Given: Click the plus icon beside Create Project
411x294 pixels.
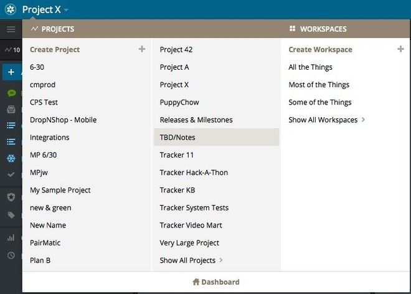Looking at the screenshot, I should click(x=142, y=49).
